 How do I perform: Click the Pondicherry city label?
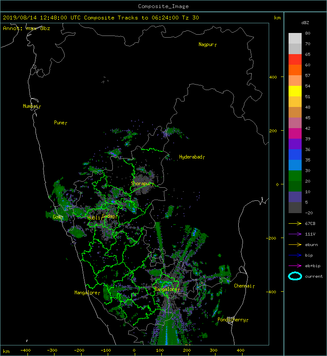[232, 320]
